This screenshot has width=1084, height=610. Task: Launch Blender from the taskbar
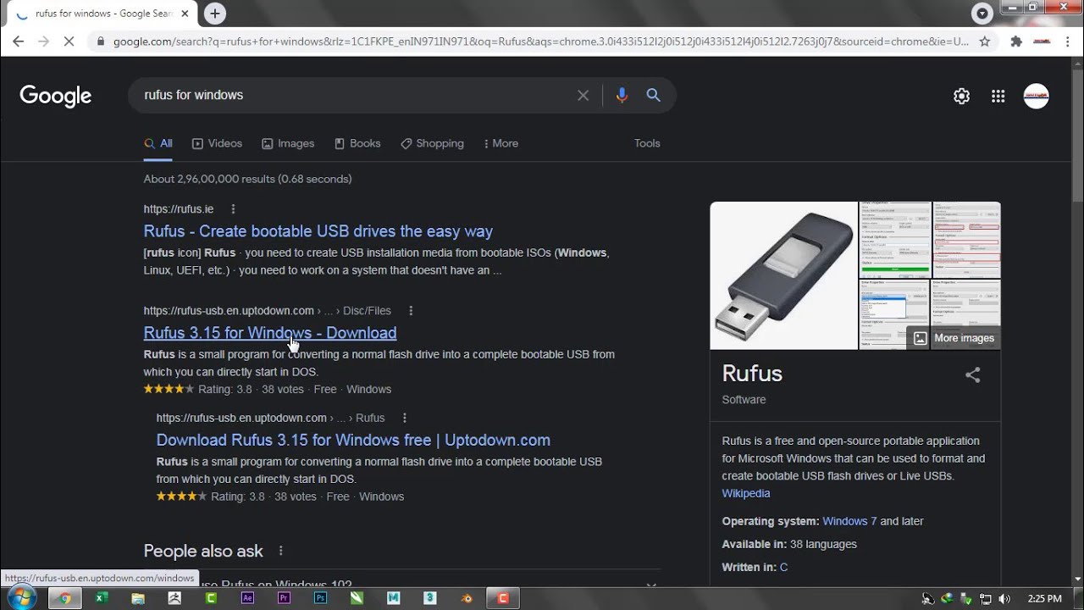tap(467, 598)
